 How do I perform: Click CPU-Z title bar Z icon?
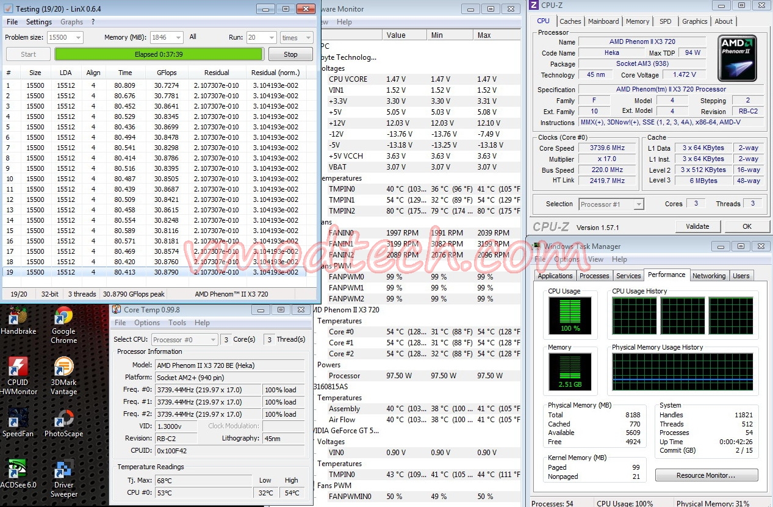[x=534, y=5]
